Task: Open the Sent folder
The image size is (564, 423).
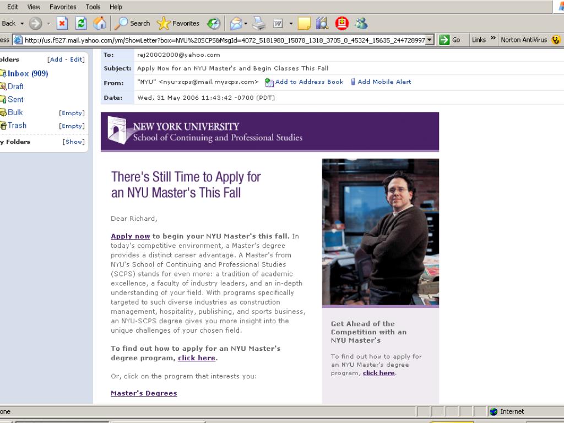Action: [x=15, y=100]
